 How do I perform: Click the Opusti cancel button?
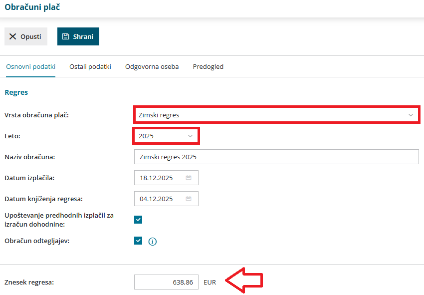coord(26,36)
